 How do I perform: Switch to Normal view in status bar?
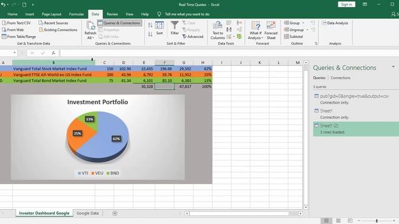pyautogui.click(x=326, y=220)
